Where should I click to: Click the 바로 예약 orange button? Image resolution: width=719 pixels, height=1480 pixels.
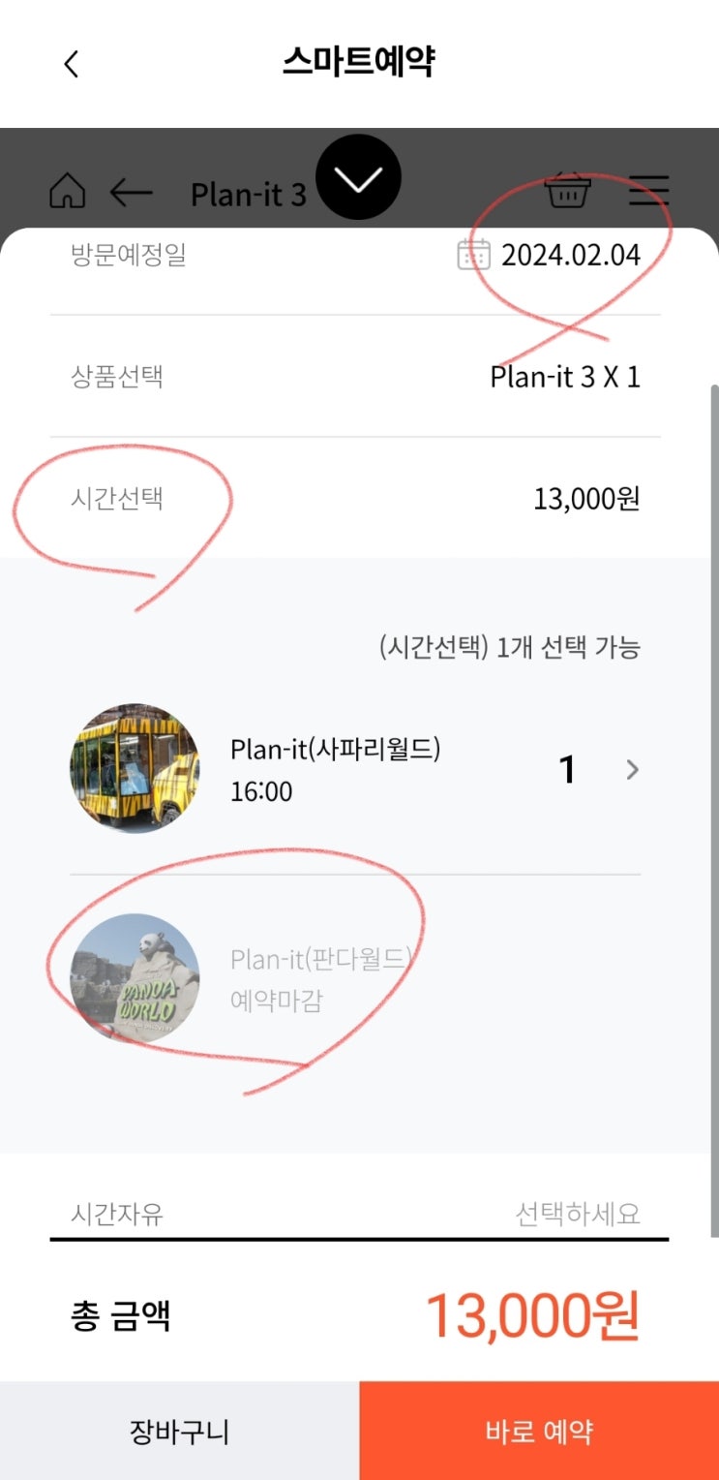539,1431
